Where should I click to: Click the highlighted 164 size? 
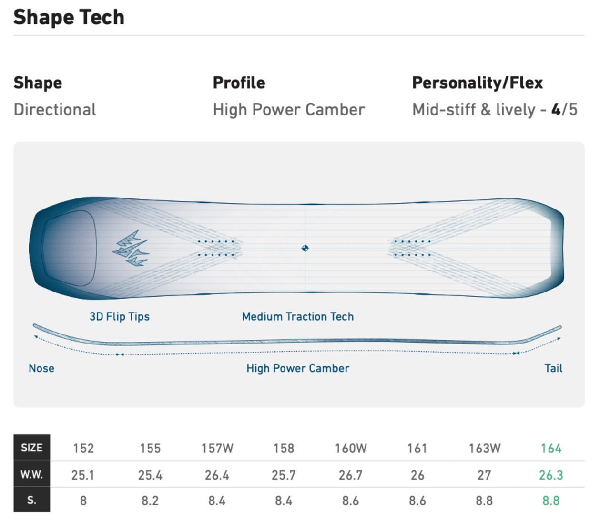pyautogui.click(x=551, y=449)
